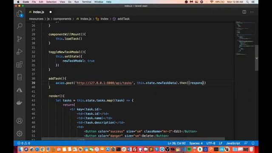Click the battery 49% indicator
272x153 pixels.
[x=220, y=2]
